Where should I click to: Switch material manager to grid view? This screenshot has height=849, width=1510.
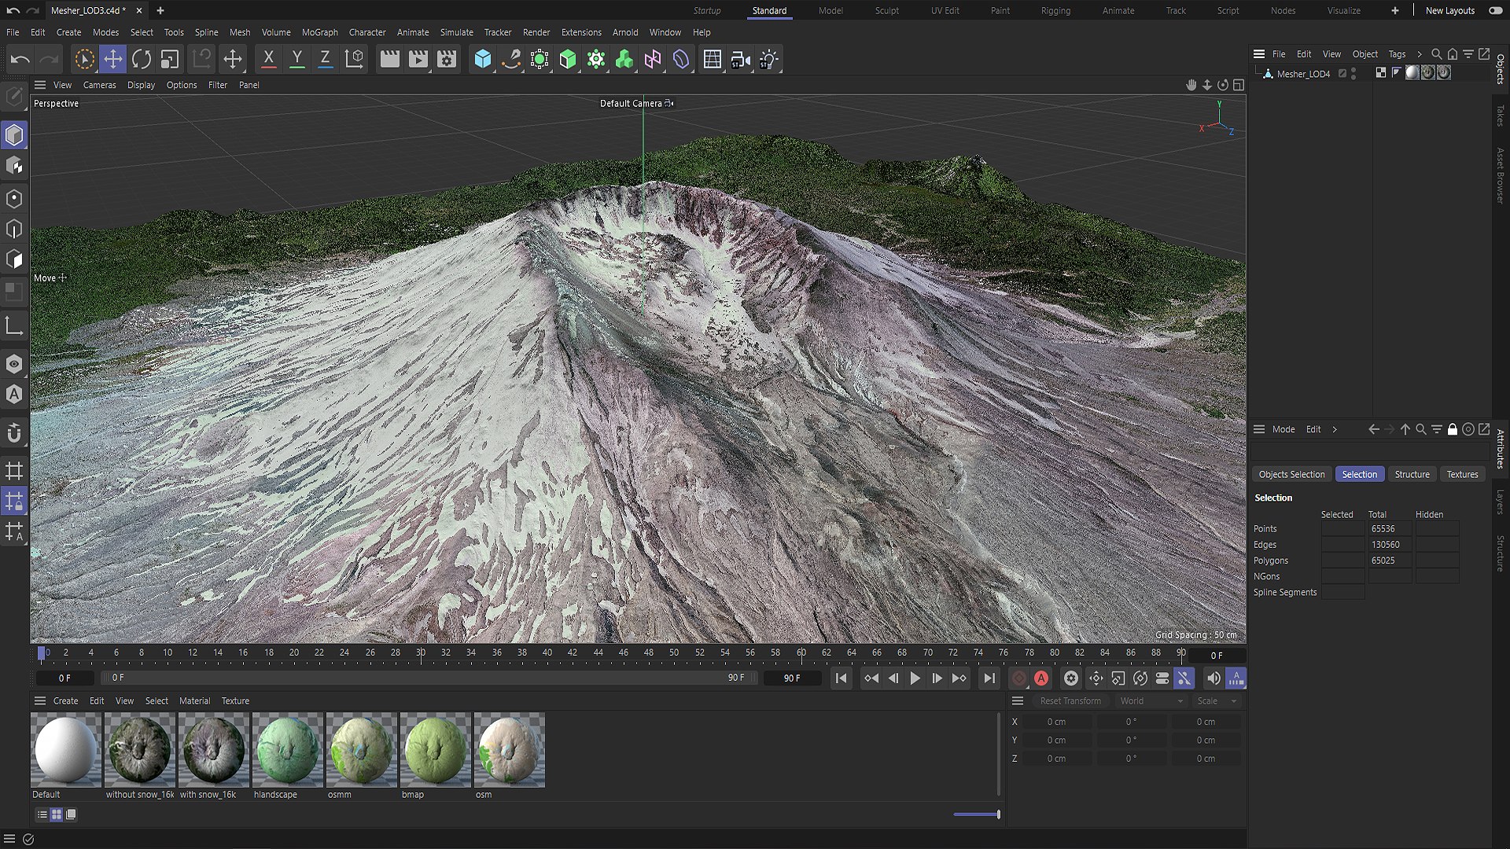click(57, 814)
